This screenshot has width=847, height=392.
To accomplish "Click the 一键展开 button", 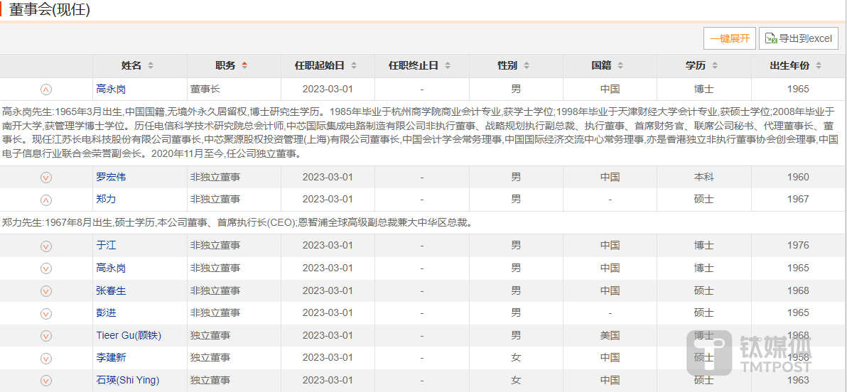I will click(729, 38).
